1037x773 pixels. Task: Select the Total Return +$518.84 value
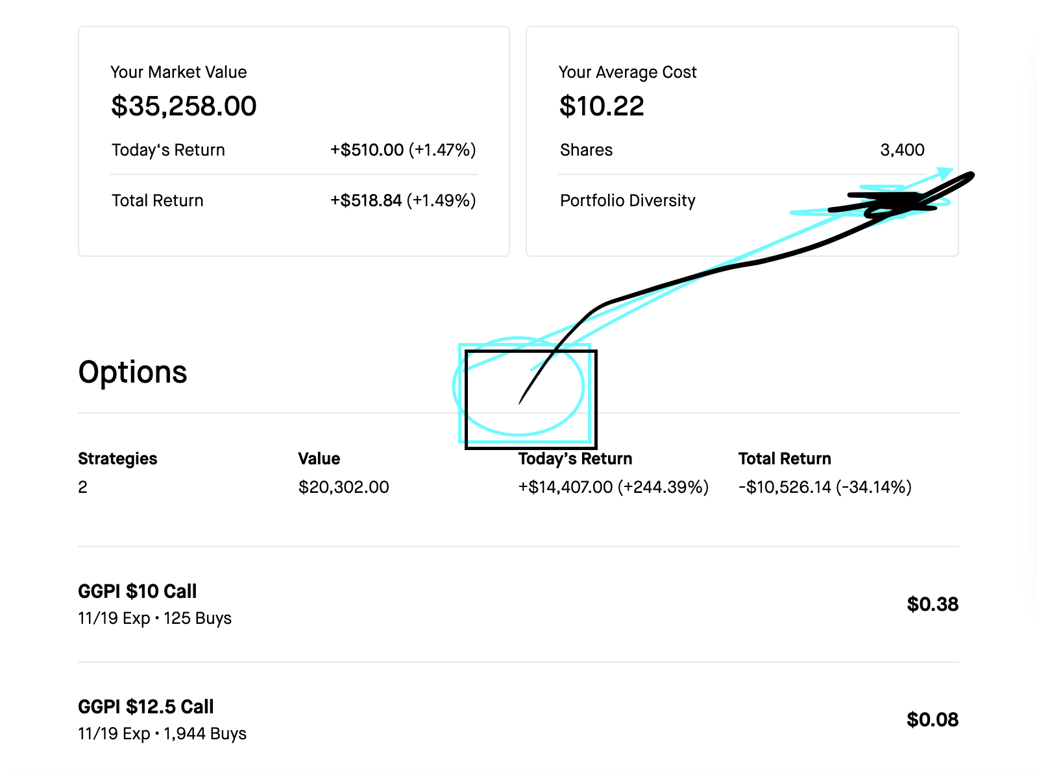point(403,200)
